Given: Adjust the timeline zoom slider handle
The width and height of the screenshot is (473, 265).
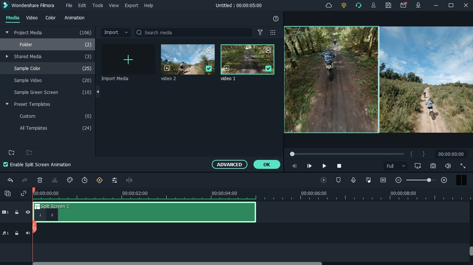Looking at the screenshot, I should pyautogui.click(x=429, y=180).
